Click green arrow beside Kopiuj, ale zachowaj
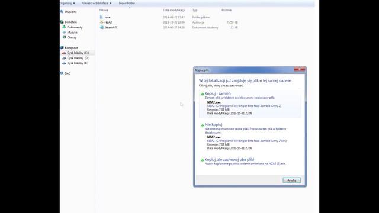Image resolution: width=379 pixels, height=213 pixels. (x=202, y=160)
